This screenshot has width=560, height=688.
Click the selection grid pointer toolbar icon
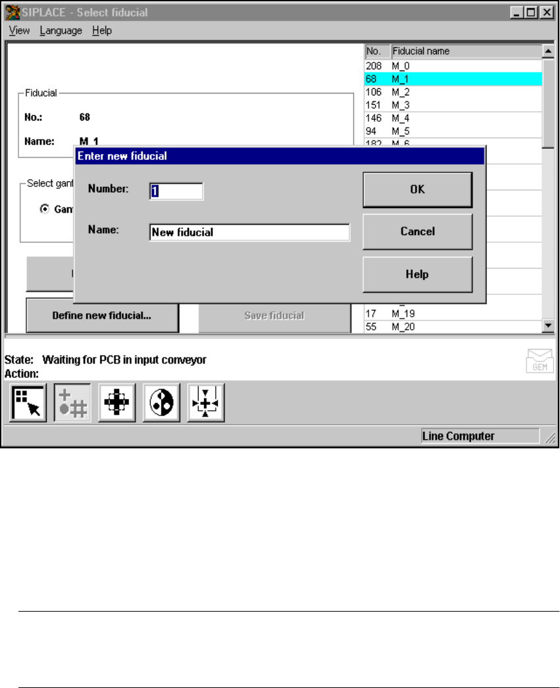28,402
